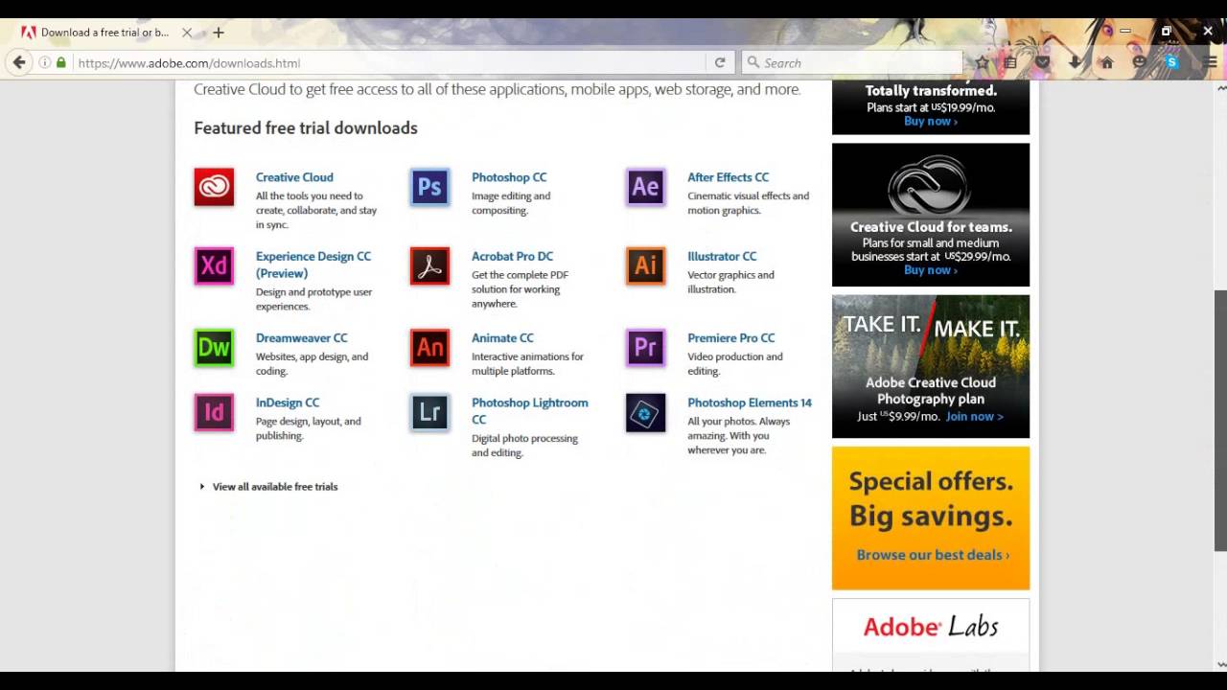Show bookmarks list icon in toolbar
The image size is (1227, 690).
click(x=1010, y=62)
